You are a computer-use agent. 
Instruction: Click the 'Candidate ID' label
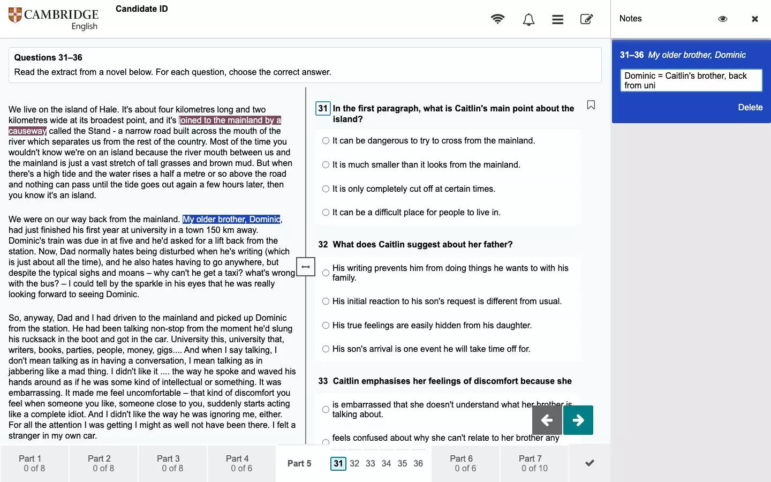click(x=142, y=9)
